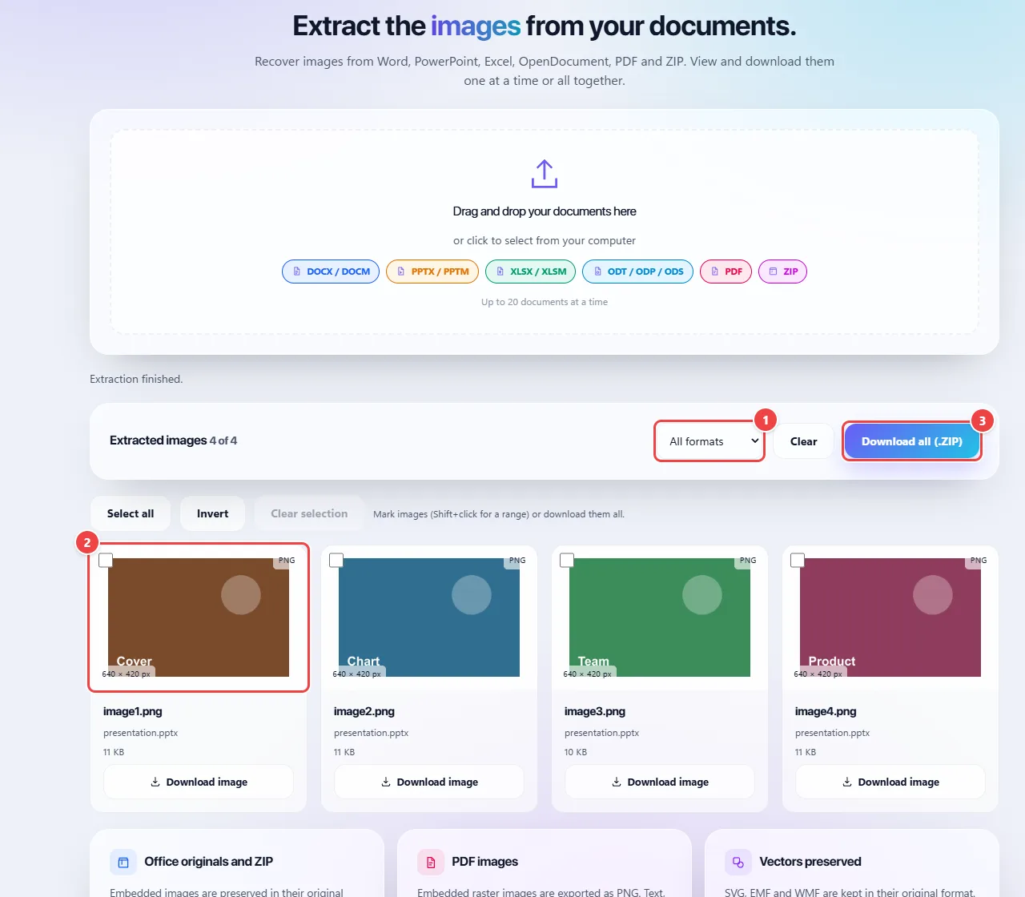Image resolution: width=1025 pixels, height=897 pixels.
Task: Click the Office originals and ZIP icon
Action: coord(123,863)
